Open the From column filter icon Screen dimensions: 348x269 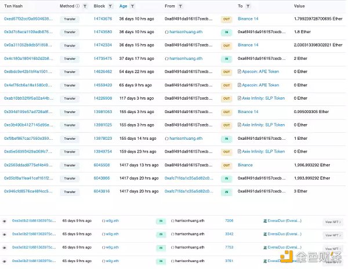click(180, 6)
